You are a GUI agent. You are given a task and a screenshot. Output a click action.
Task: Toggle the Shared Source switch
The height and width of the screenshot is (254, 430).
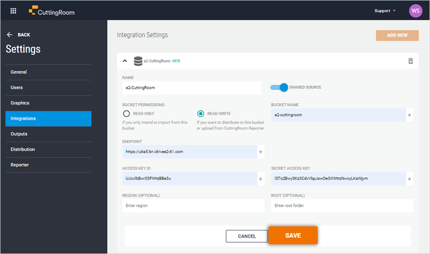pos(279,88)
